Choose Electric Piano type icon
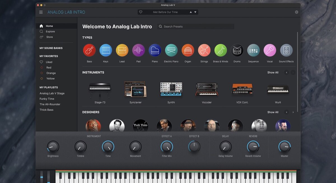The width and height of the screenshot is (336, 183). point(171,50)
